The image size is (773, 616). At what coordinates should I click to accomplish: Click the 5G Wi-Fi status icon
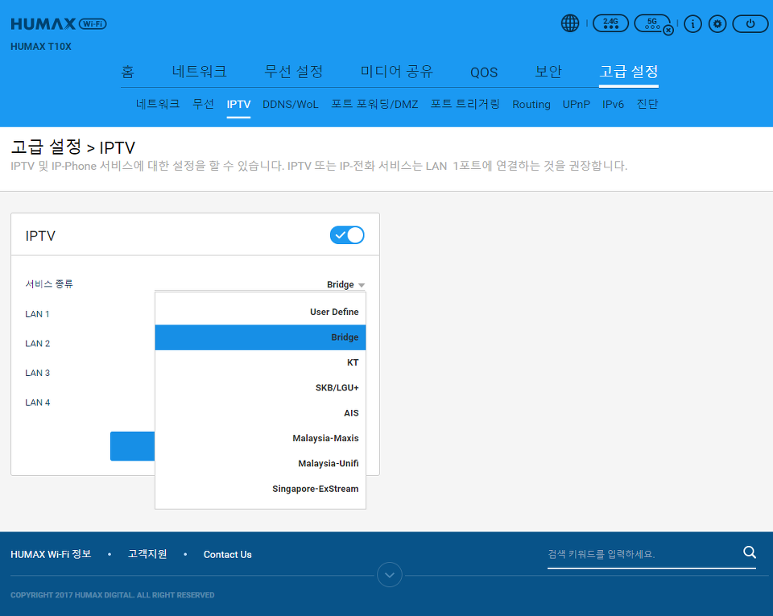point(652,23)
